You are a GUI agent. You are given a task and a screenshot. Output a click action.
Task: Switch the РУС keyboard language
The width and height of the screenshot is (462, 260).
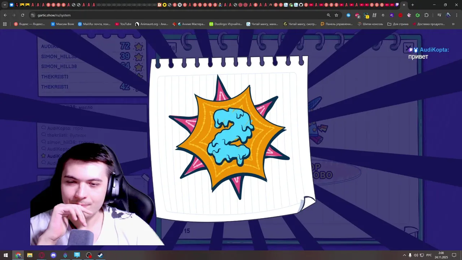click(x=429, y=255)
